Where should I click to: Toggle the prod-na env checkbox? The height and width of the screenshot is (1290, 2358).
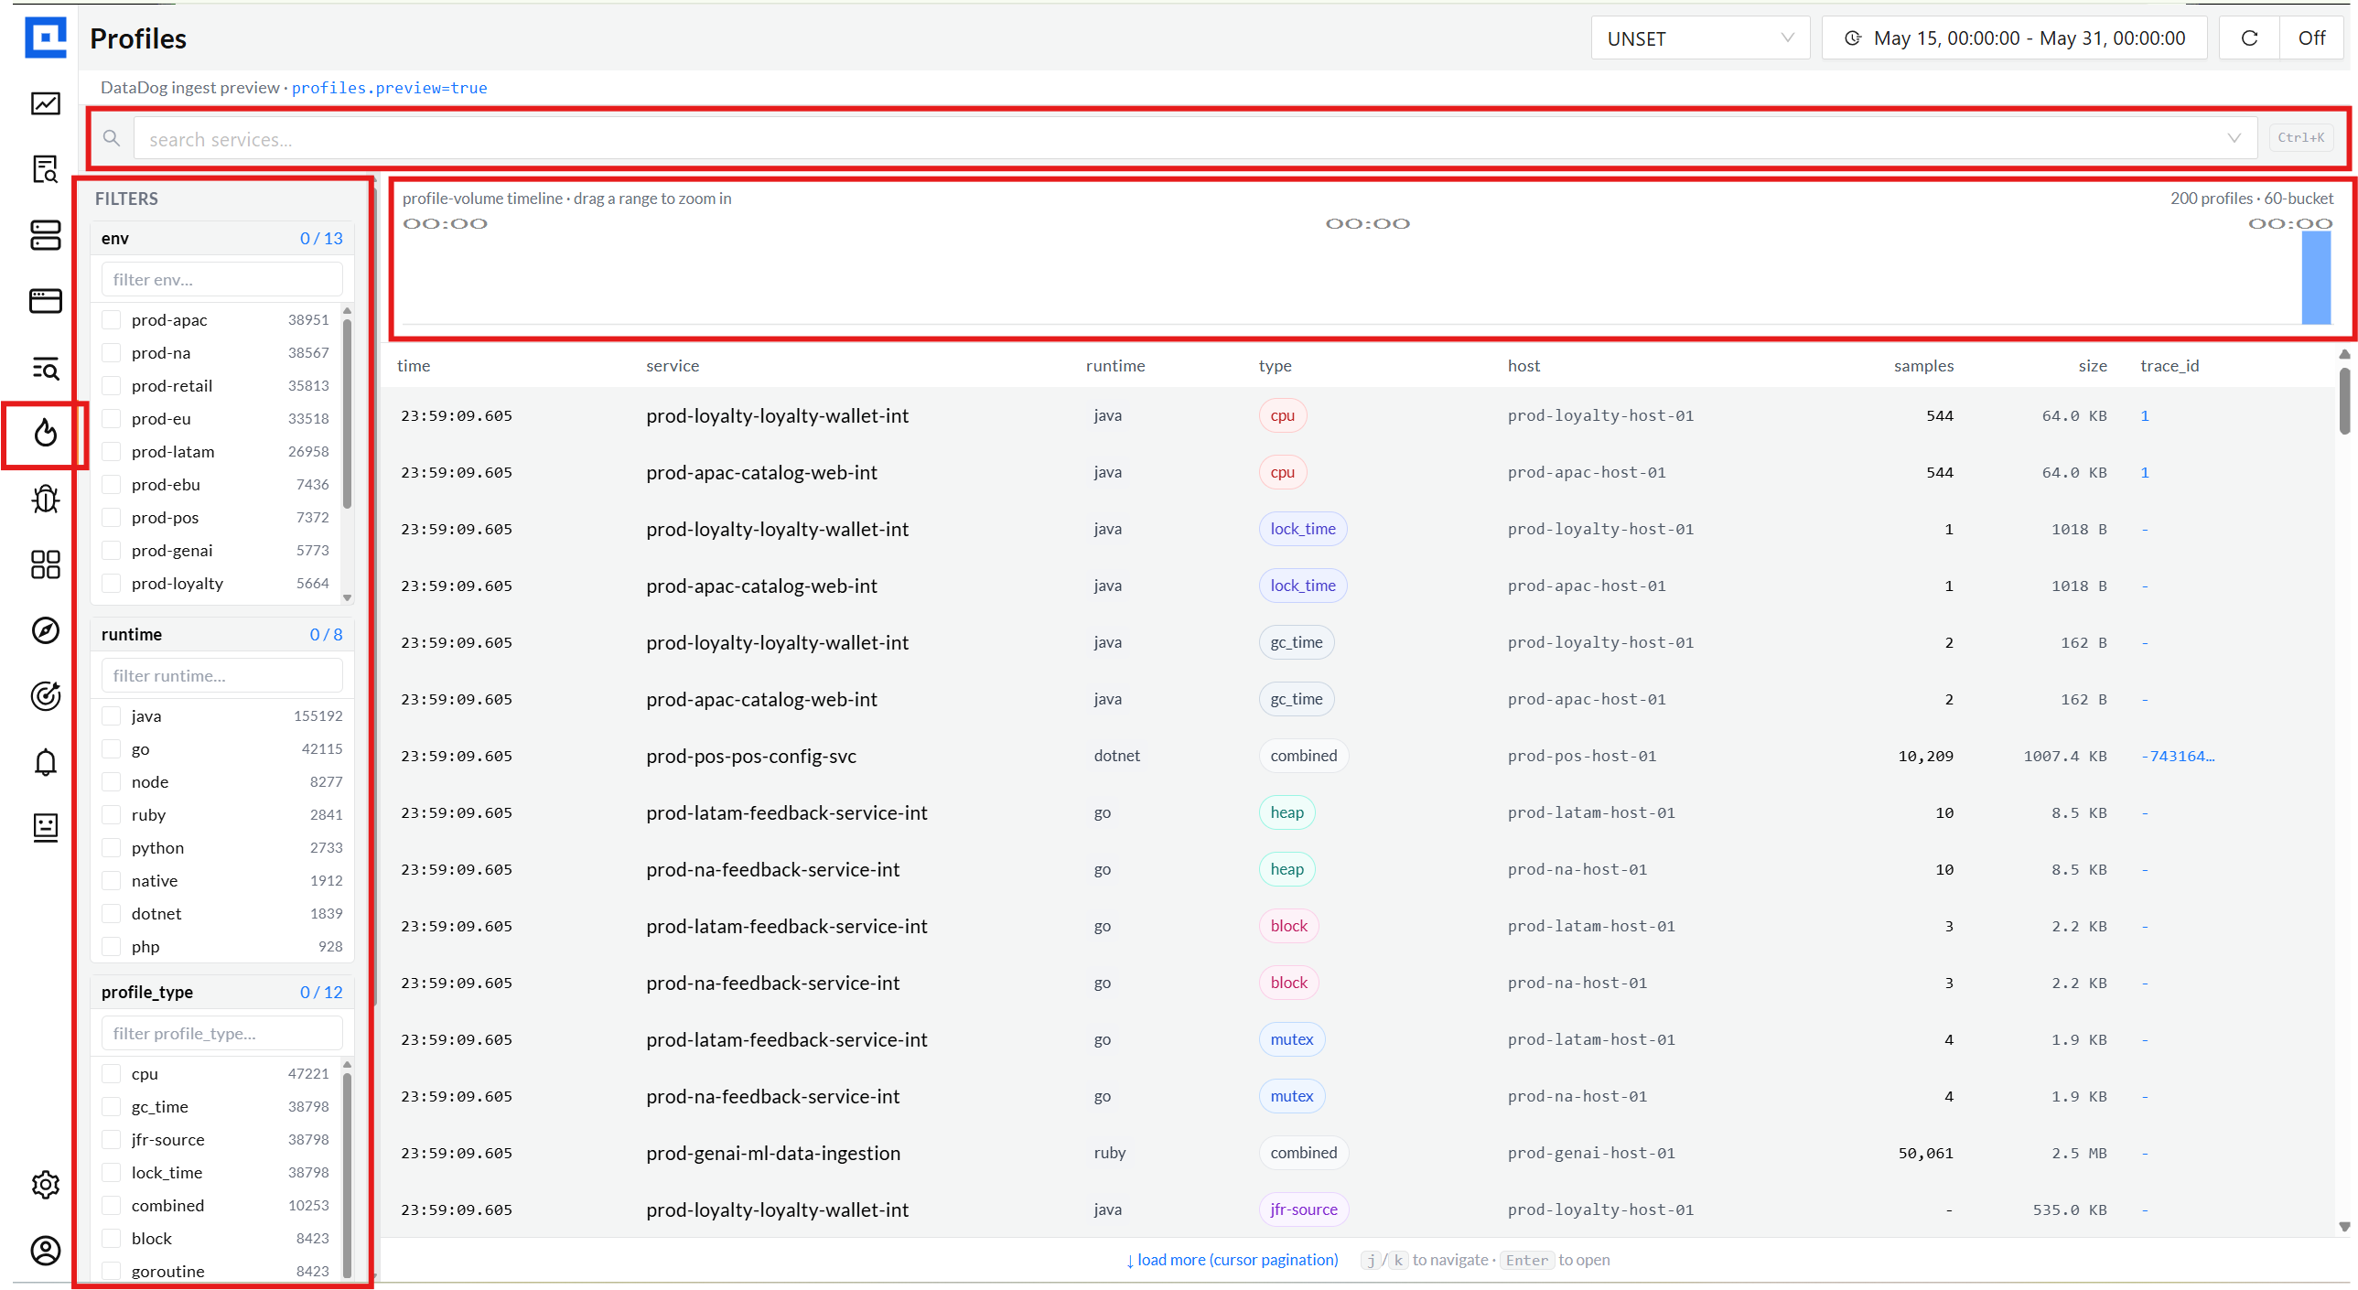[x=111, y=352]
